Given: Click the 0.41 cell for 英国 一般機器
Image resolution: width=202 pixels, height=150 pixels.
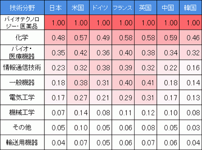Looking at the screenshot, I should pyautogui.click(x=145, y=82).
